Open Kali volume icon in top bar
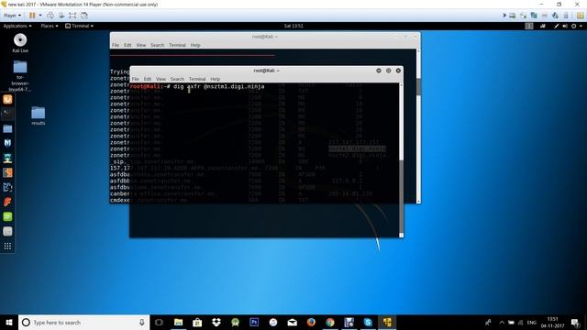The image size is (587, 330). click(565, 26)
